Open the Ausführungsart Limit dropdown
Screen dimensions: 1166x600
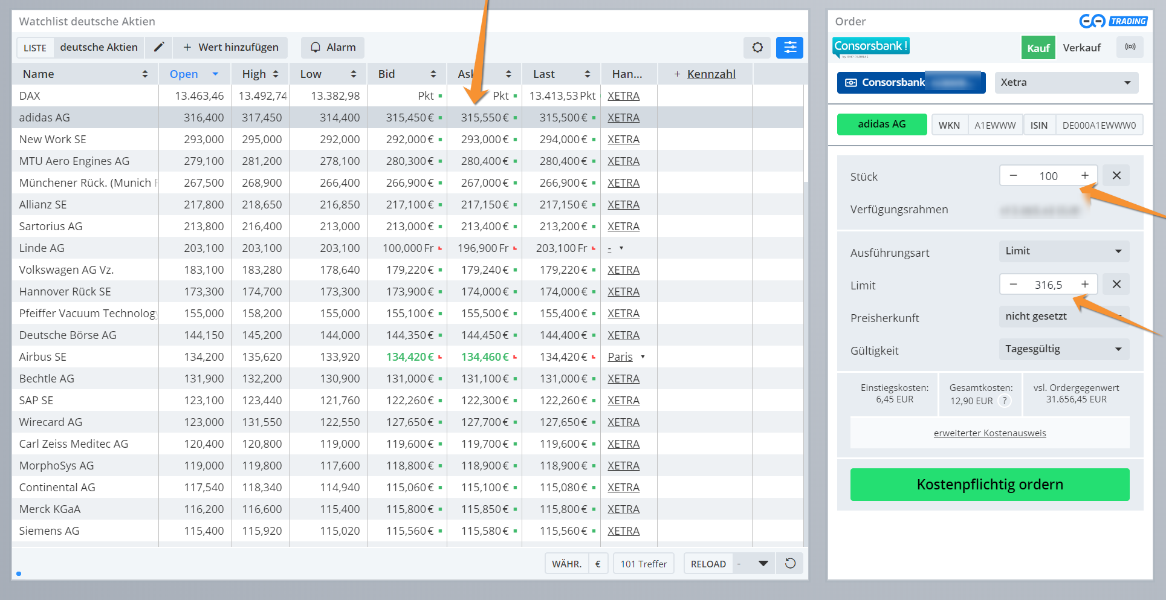[1064, 251]
